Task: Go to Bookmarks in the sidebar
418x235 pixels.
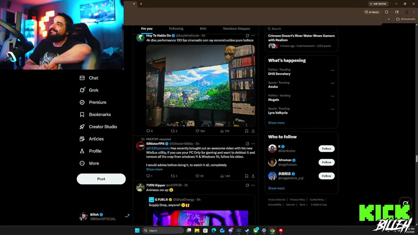Action: (x=95, y=115)
